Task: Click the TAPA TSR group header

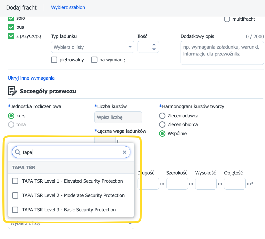Action: (71, 168)
